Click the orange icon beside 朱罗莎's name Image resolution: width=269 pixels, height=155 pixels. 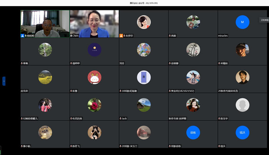[121, 36]
